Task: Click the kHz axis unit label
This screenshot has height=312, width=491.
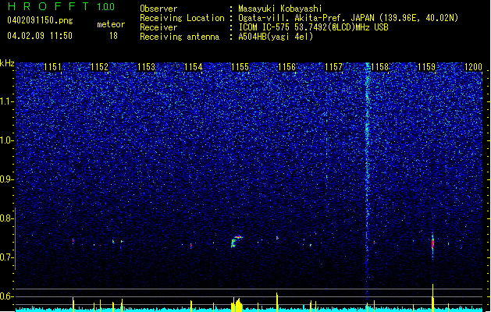Action: pyautogui.click(x=7, y=63)
